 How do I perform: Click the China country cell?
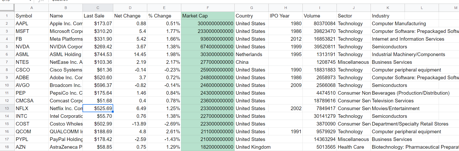tap(252, 62)
